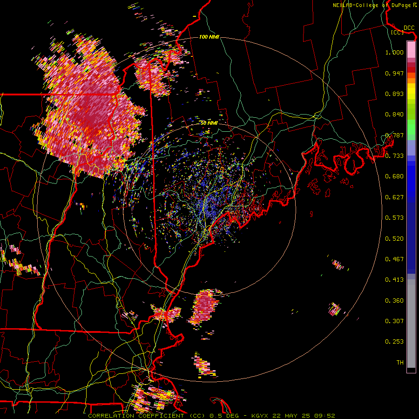Select the 0.307 legend value
This screenshot has width=419, height=419.
pyautogui.click(x=394, y=321)
